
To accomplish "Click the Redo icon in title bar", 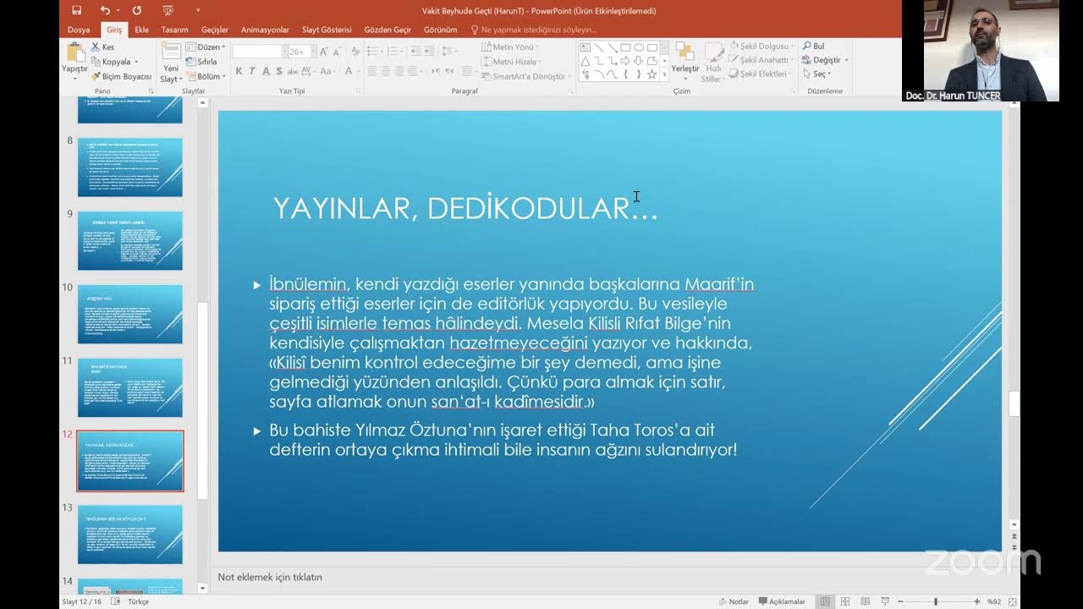I will tap(136, 10).
